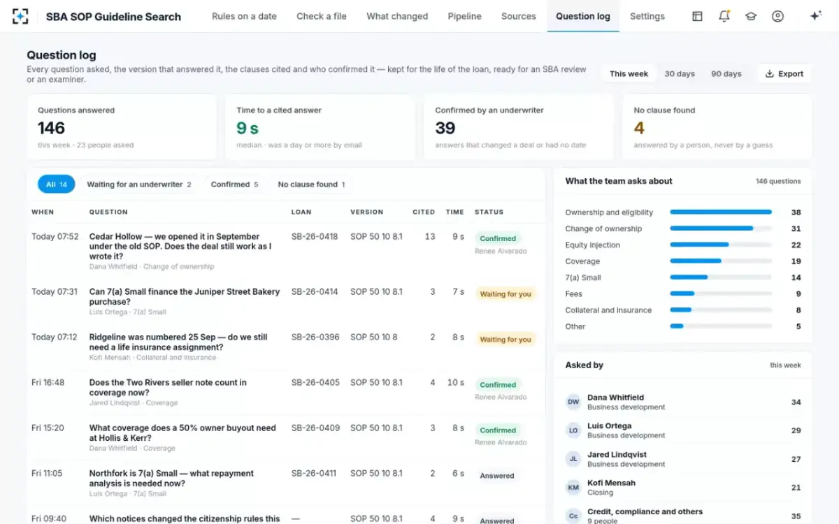Sort by the CITED column header
Viewport: 839px width, 524px height.
pyautogui.click(x=424, y=212)
